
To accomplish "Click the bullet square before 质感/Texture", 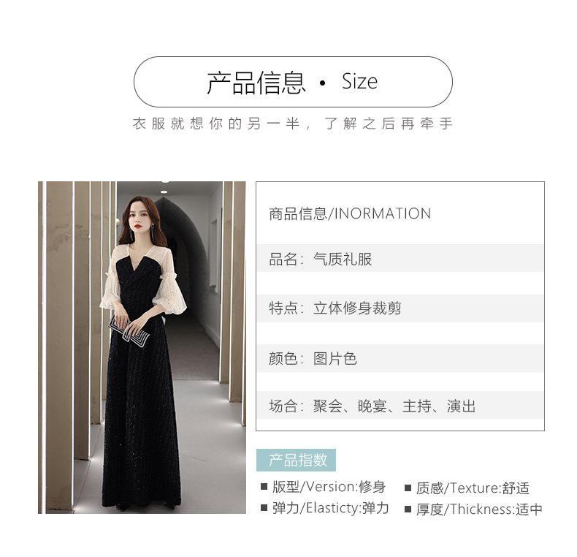I will 408,488.
